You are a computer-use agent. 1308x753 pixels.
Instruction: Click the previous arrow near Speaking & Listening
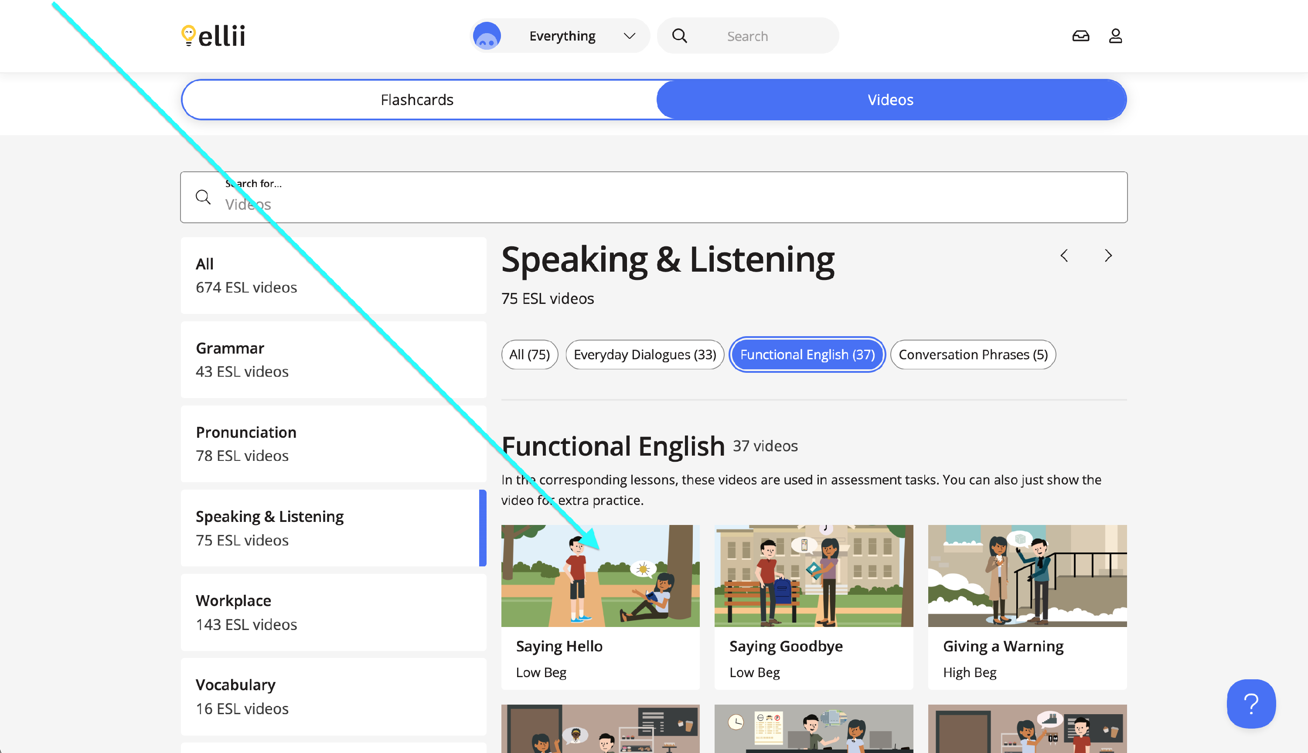point(1064,256)
